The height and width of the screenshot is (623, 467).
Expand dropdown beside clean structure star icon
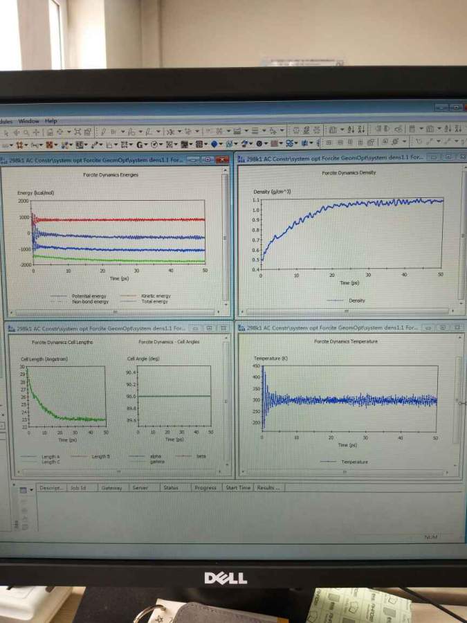point(179,131)
